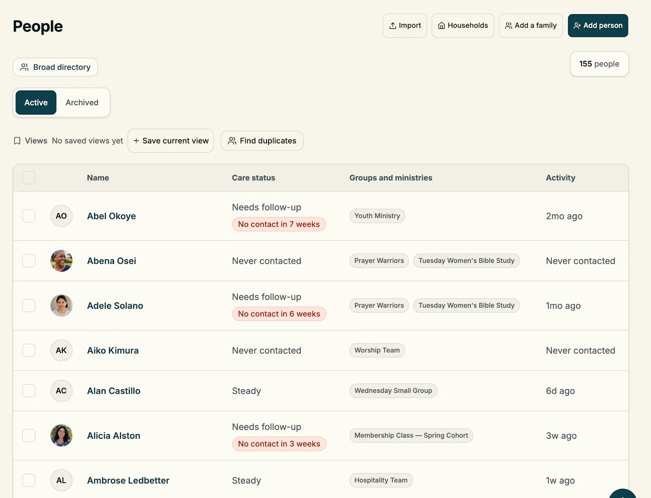This screenshot has width=651, height=498.
Task: Click 2mo ago activity for Abel Okoye
Action: coord(564,216)
